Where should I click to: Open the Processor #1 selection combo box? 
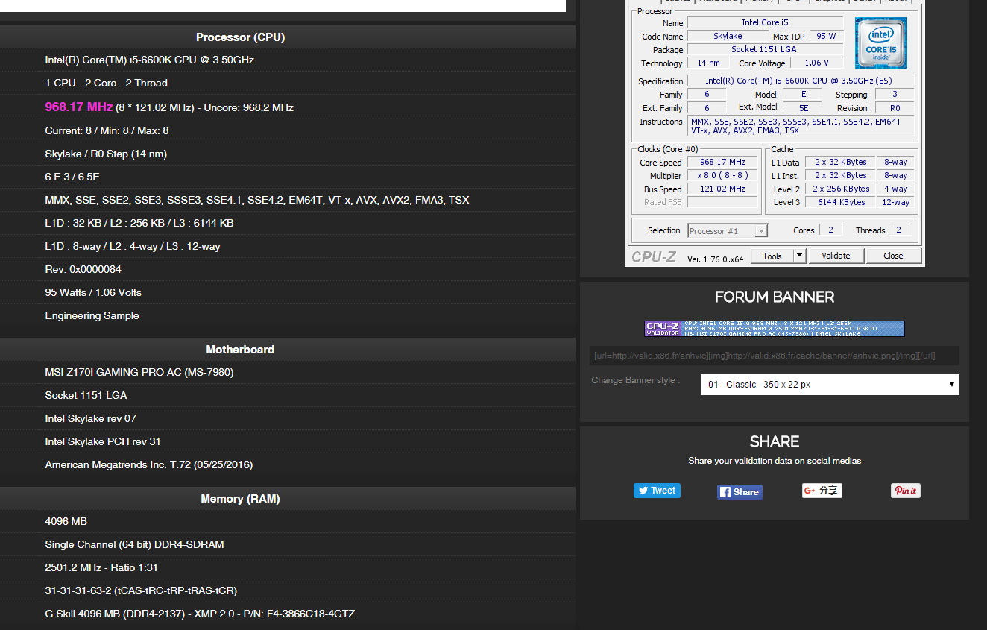(727, 231)
